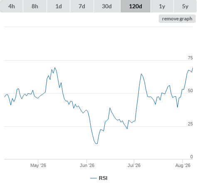Image resolution: width=197 pixels, height=189 pixels.
Task: Choose the 1d time range tab
Action: 59,6
